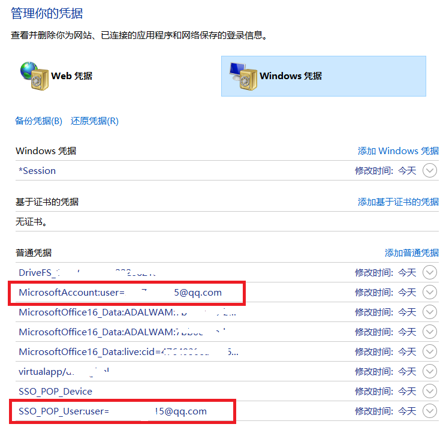Click the 基于证书的凭据 section header
Screen dimensions: 446x427
click(x=47, y=202)
